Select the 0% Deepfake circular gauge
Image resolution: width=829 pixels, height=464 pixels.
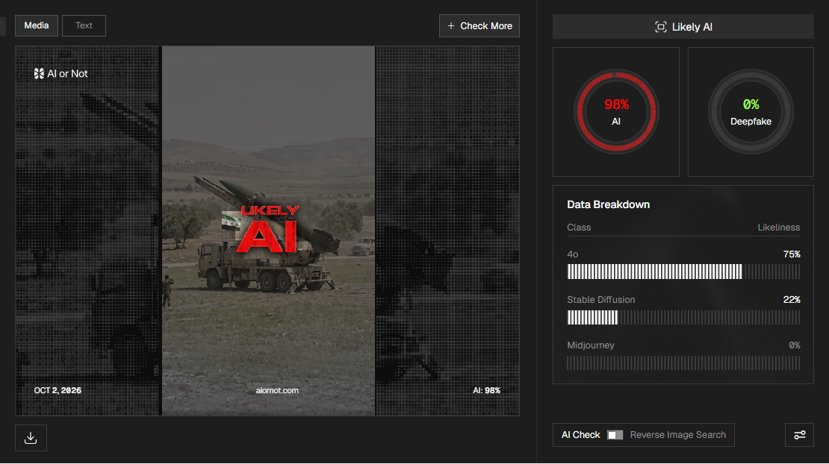pyautogui.click(x=751, y=111)
